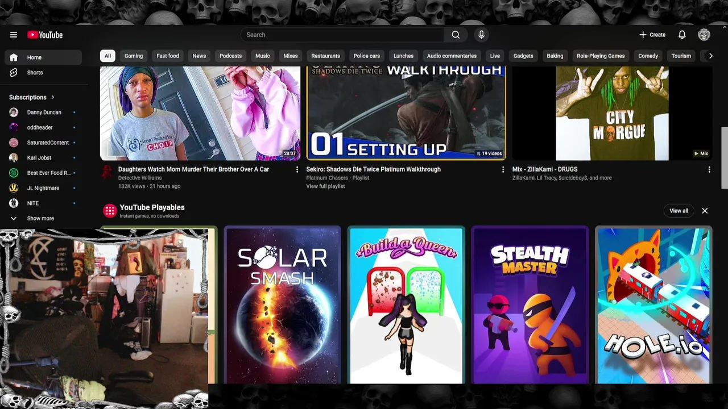Select the Baking filter chip
The width and height of the screenshot is (728, 409).
tap(555, 56)
